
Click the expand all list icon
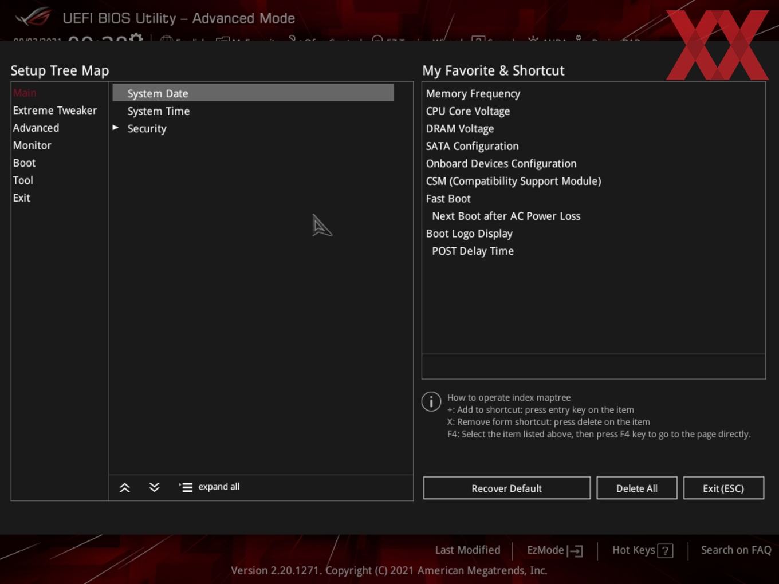tap(186, 487)
